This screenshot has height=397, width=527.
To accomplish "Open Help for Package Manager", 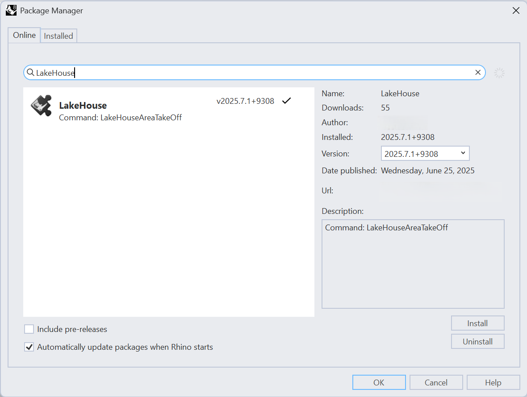I will [493, 382].
